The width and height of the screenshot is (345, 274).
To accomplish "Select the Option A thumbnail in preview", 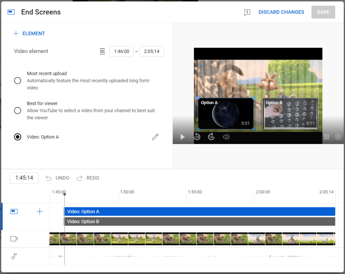I will 226,113.
